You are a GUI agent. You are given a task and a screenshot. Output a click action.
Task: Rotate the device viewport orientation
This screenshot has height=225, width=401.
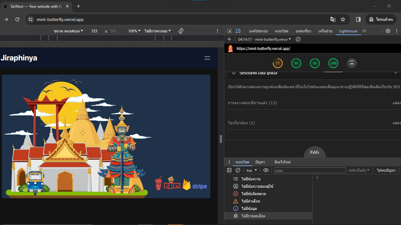(x=181, y=31)
